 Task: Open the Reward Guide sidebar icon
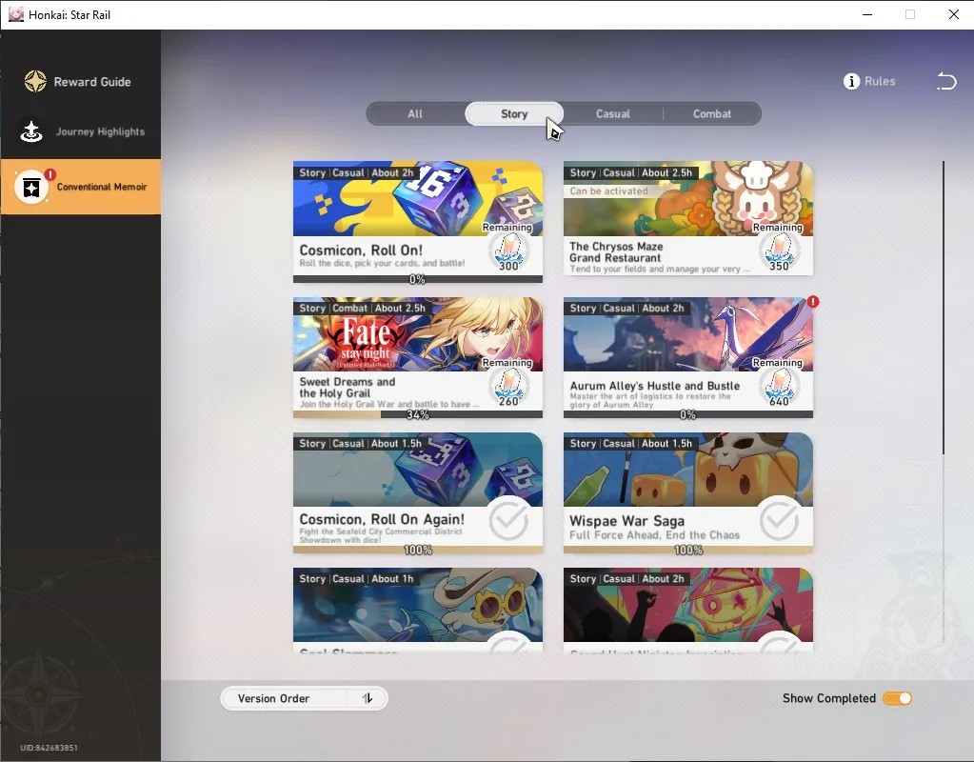tap(35, 81)
